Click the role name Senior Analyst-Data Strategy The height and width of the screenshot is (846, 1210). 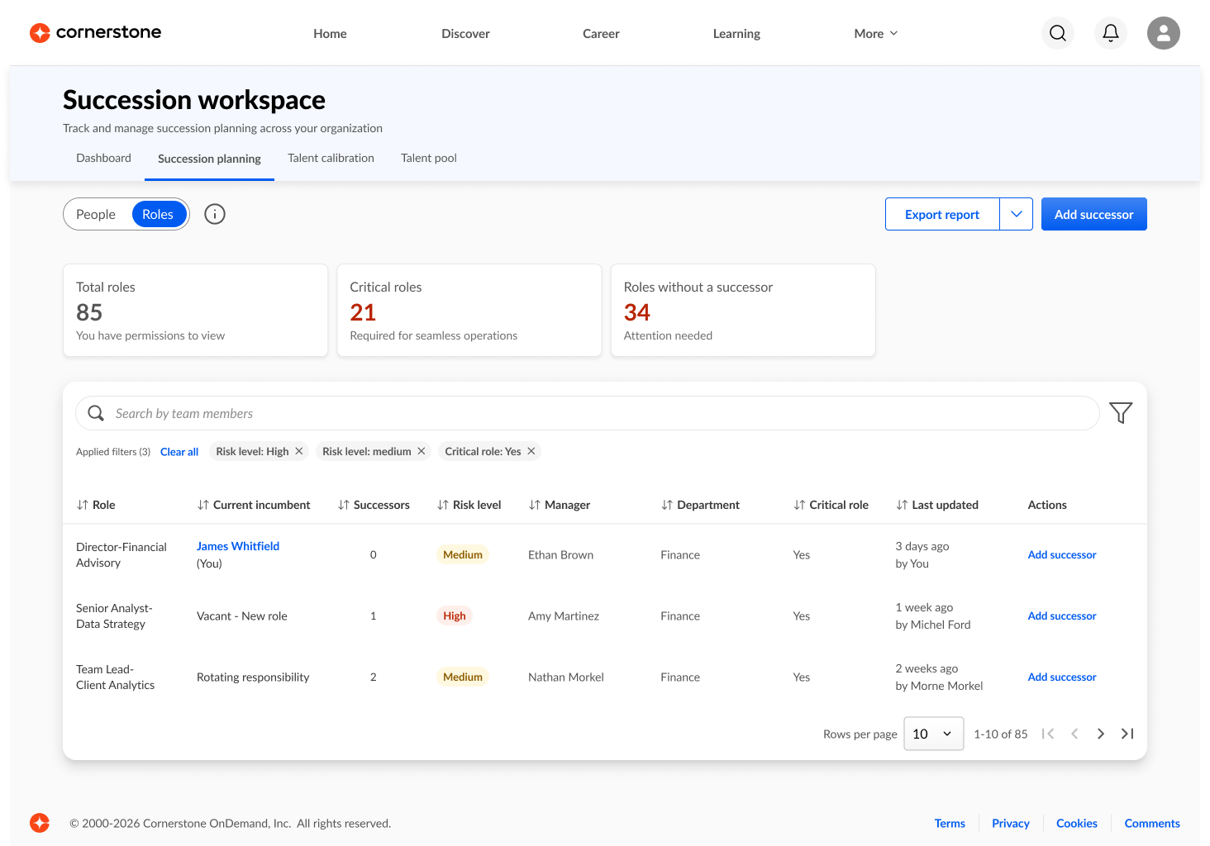tap(114, 615)
